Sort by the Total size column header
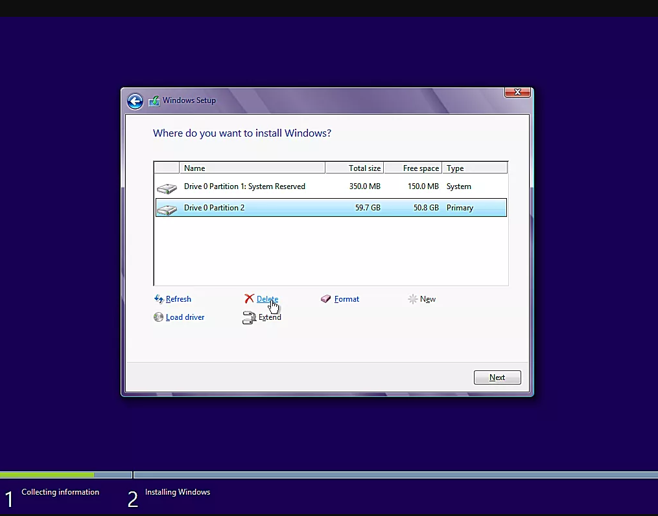Screen dimensions: 658x516 (x=355, y=168)
